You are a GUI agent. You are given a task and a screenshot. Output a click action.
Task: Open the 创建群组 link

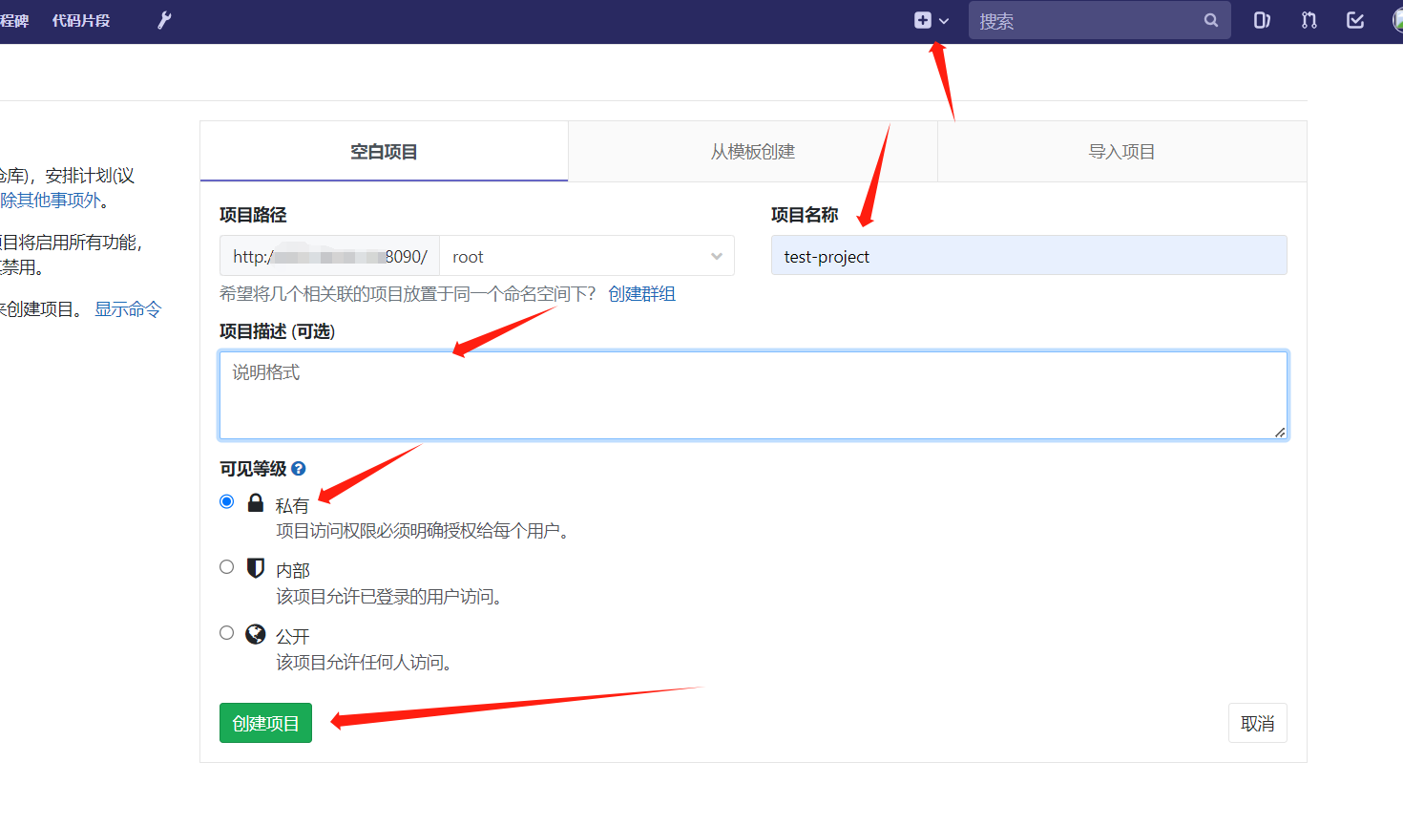641,294
